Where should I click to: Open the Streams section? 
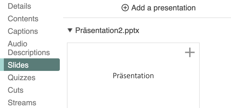(22, 103)
